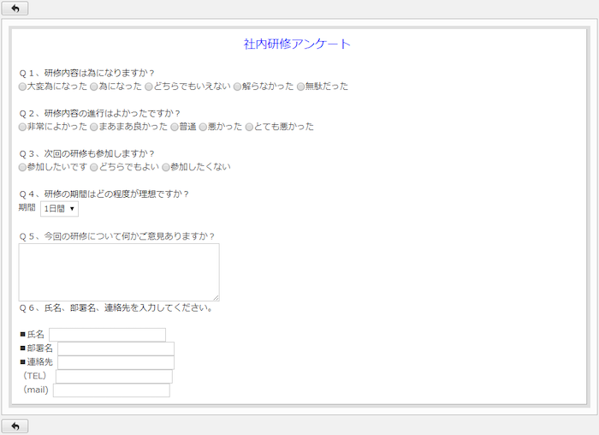Click the top back arrow button
This screenshot has height=435, width=599.
tap(15, 9)
